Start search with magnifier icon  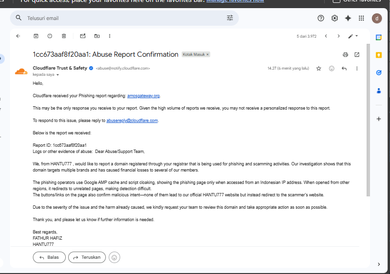[x=19, y=18]
